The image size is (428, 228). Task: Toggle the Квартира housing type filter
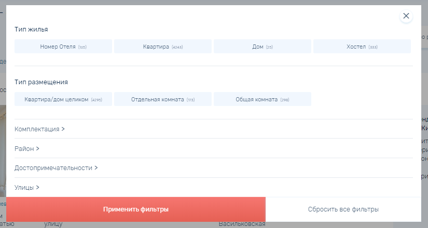pos(163,47)
